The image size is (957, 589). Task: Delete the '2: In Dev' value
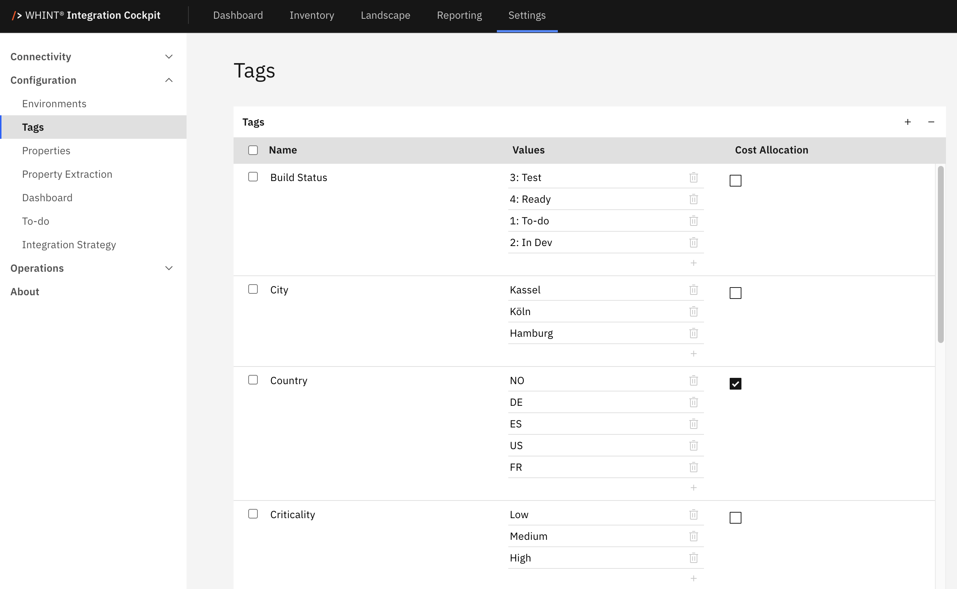tap(693, 242)
